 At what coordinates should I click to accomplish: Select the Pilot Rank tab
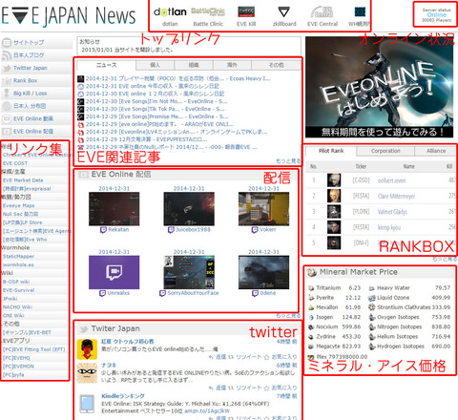tap(331, 151)
